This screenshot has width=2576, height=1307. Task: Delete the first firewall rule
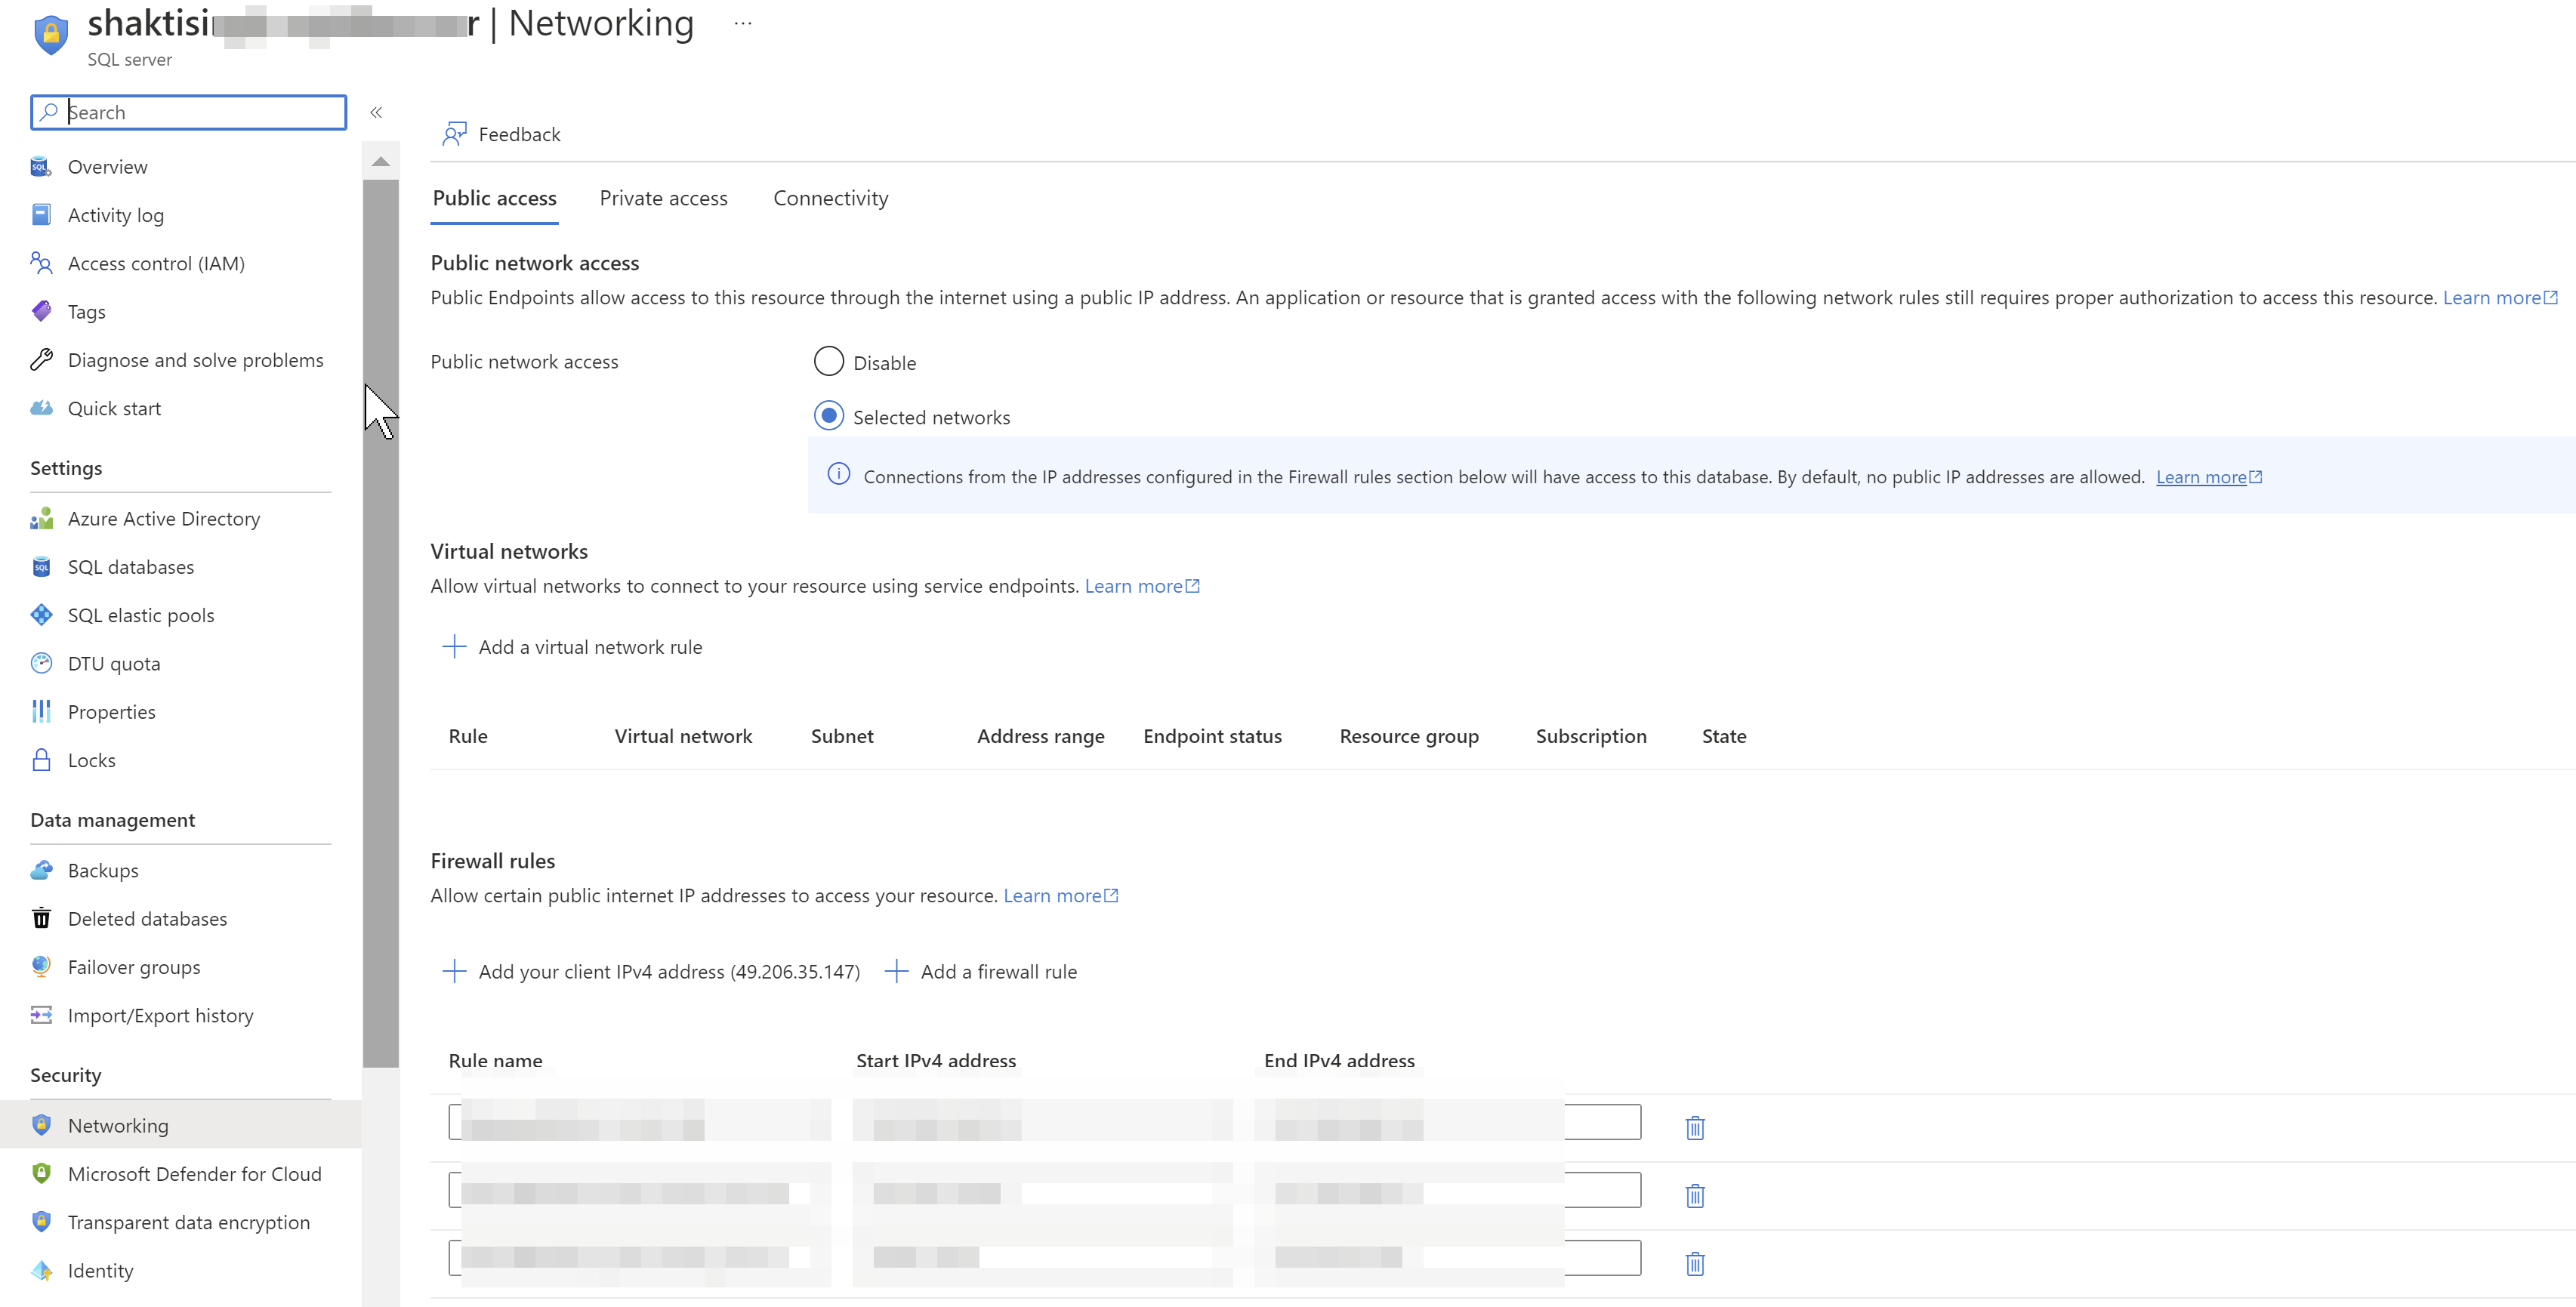click(x=1695, y=1127)
